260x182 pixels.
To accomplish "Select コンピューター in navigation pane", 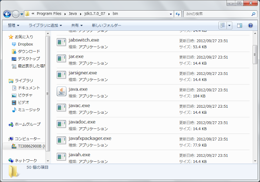I will (x=24, y=139).
